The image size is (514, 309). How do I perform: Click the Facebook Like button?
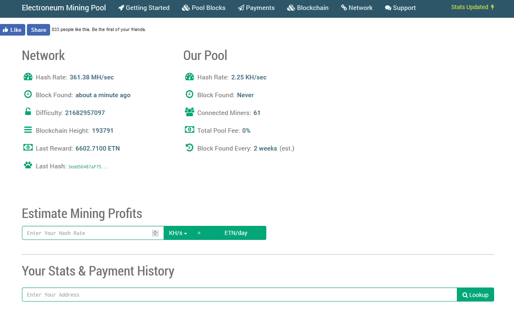pos(12,30)
